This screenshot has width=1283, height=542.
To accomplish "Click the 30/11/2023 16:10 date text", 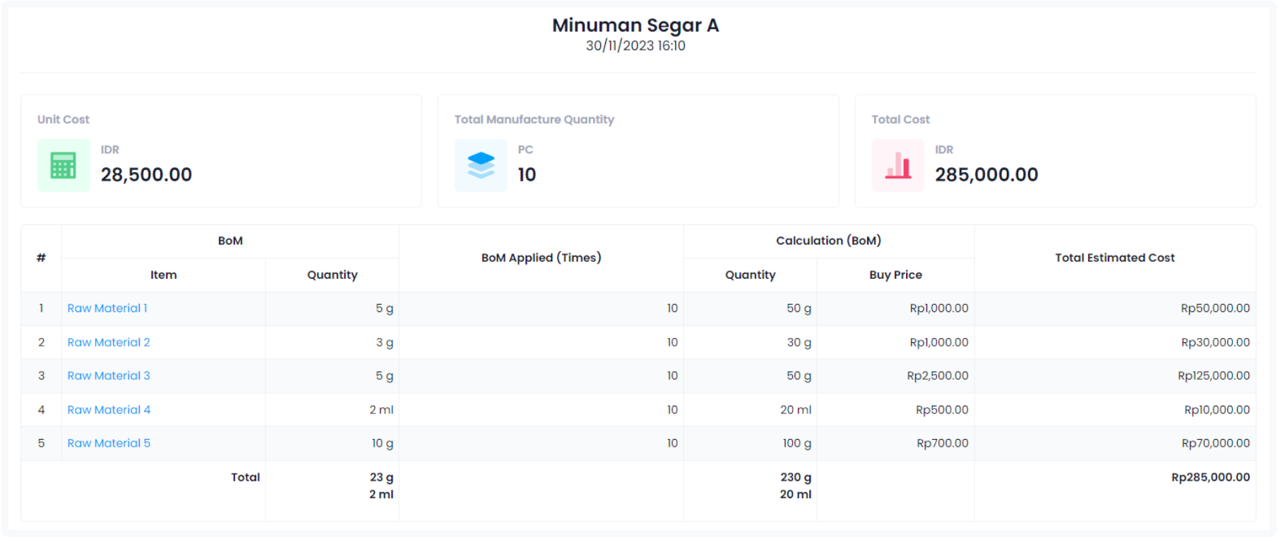I will click(635, 46).
